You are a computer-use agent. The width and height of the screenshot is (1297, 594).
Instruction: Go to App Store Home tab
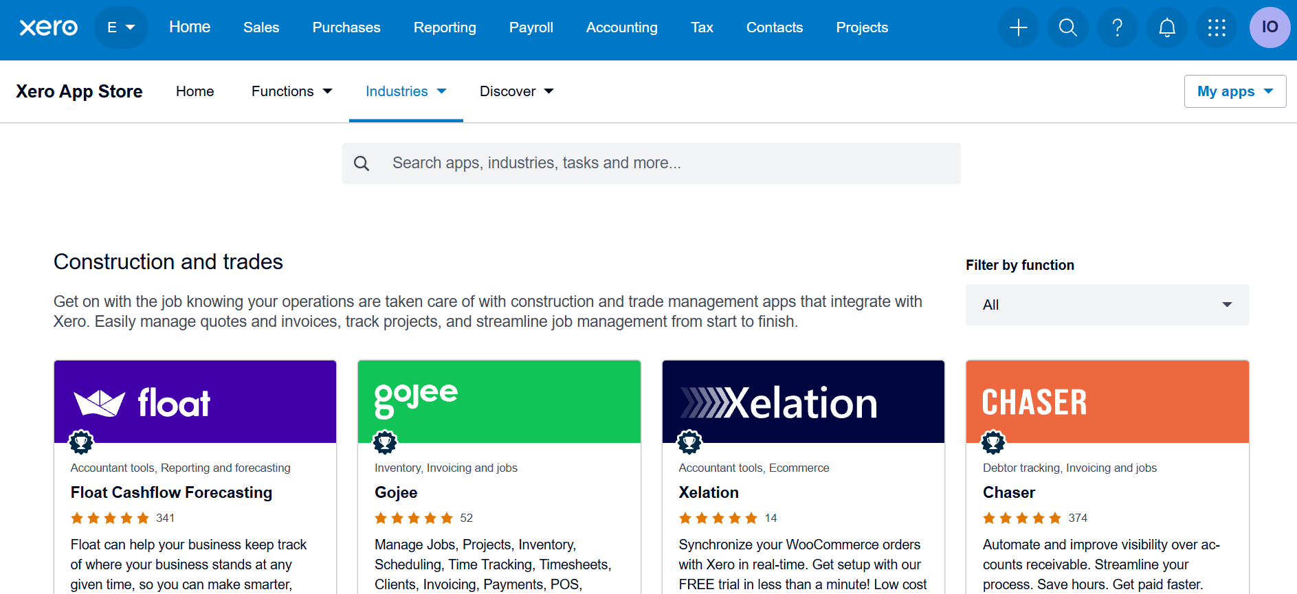point(195,91)
